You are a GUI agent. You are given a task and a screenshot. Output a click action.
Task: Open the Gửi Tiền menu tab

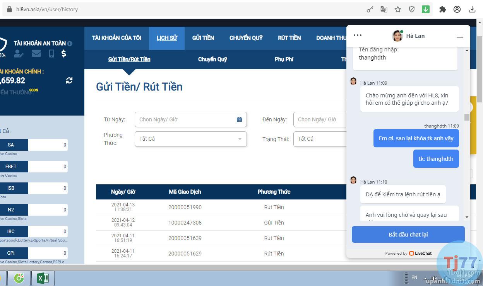203,38
